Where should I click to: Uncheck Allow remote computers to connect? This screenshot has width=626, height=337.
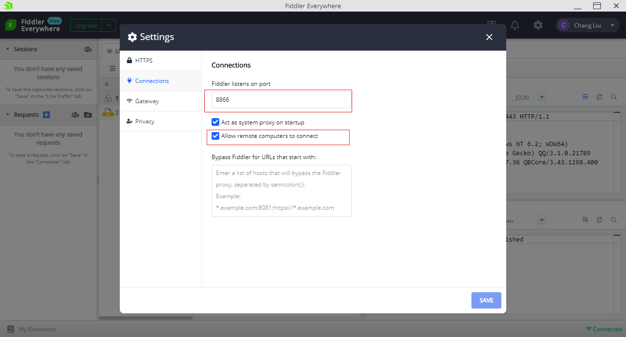pyautogui.click(x=215, y=136)
